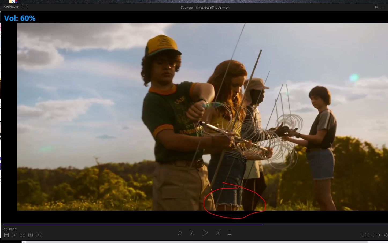
Task: Enable VR mode goggles icon
Action: coord(23,235)
